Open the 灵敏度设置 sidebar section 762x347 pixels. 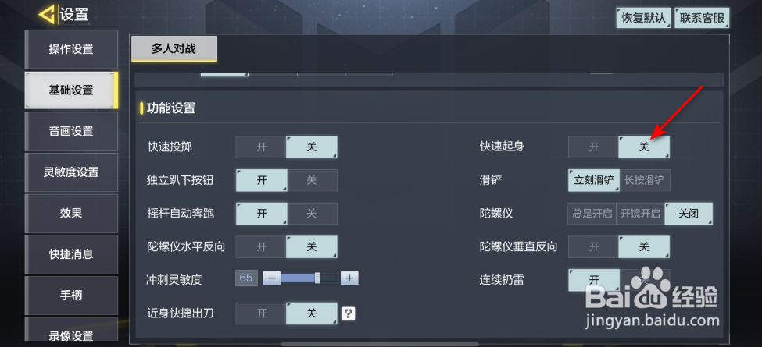click(71, 172)
